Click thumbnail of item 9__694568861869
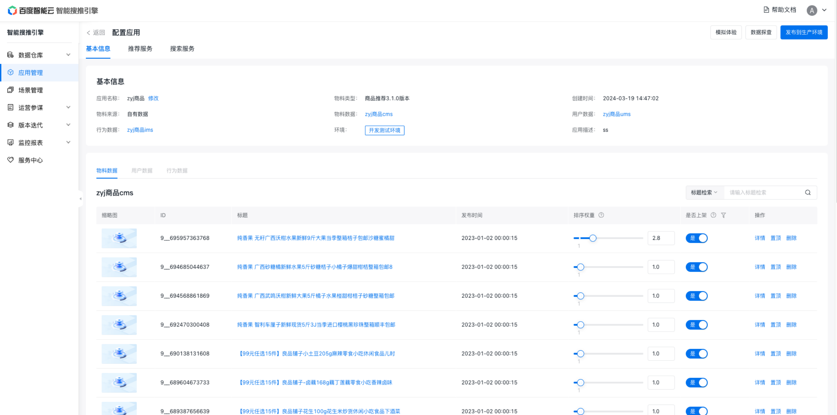This screenshot has height=415, width=837. [x=119, y=296]
